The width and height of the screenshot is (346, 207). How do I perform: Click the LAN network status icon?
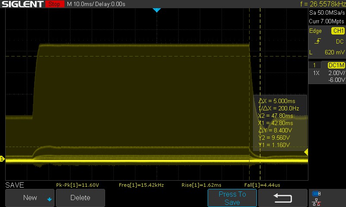pos(317,202)
